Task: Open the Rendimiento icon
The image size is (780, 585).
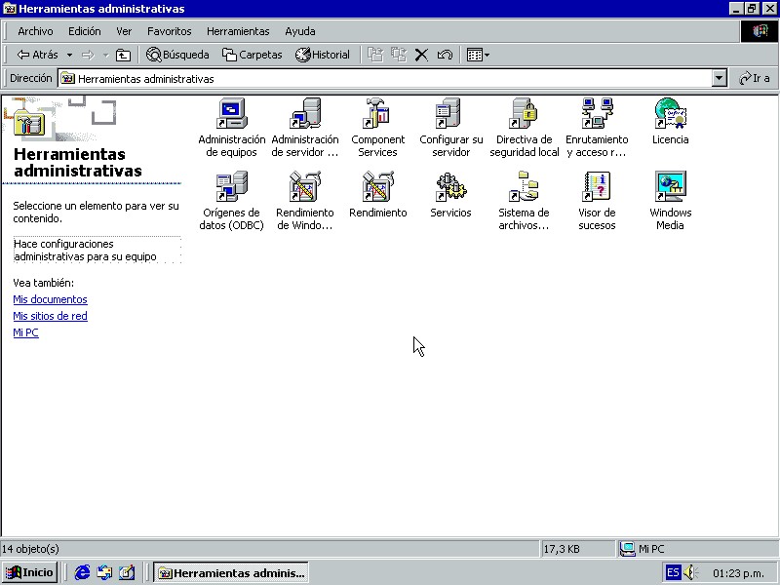Action: coord(377,194)
